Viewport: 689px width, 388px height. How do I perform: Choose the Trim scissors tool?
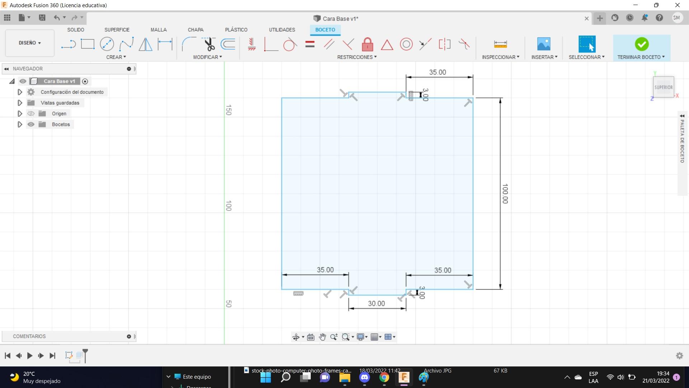tap(209, 44)
